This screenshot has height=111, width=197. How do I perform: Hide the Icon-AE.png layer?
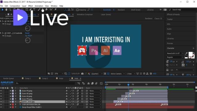[1, 93]
